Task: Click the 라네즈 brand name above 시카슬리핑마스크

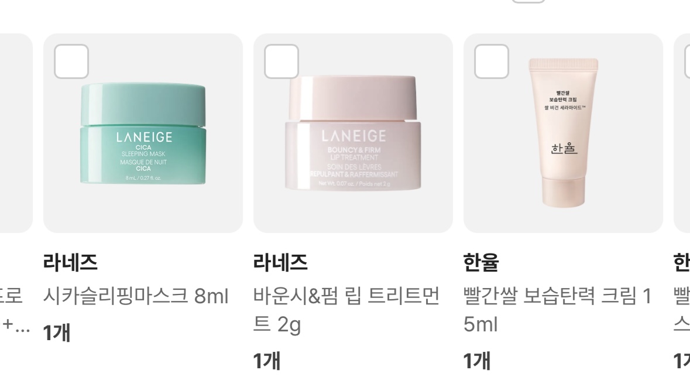Action: pos(70,262)
